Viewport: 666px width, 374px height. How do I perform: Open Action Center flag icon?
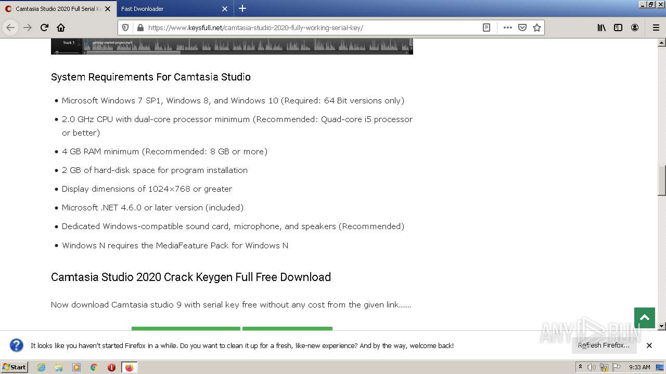tap(617, 367)
